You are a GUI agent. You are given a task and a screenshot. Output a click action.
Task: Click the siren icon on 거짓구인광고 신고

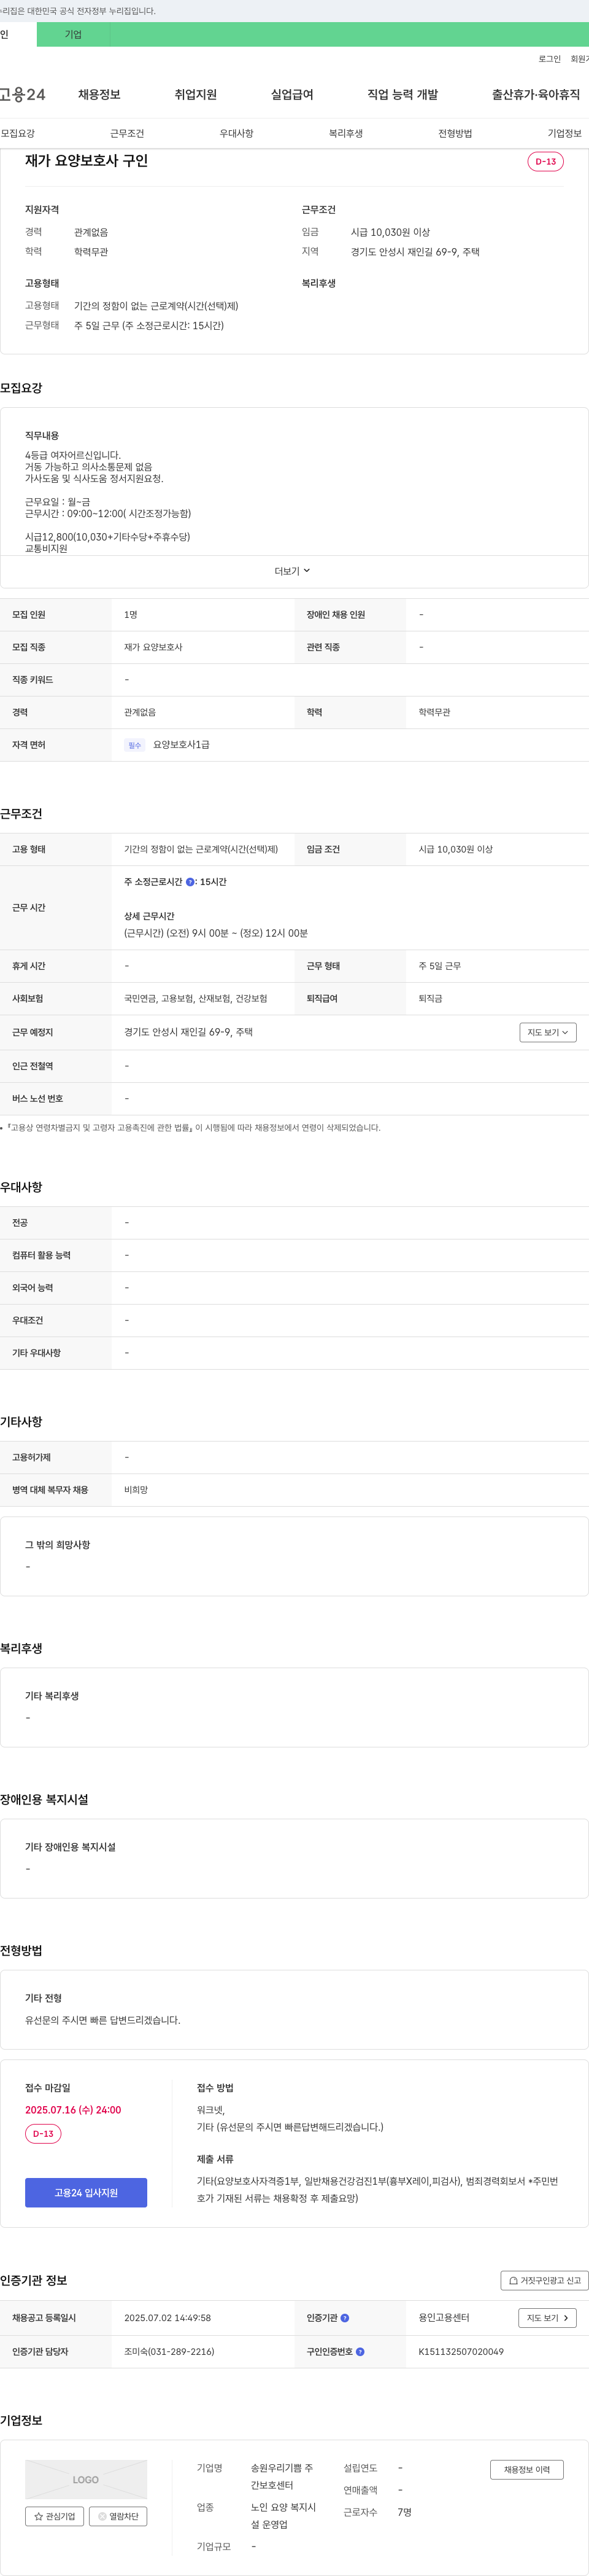513,2281
